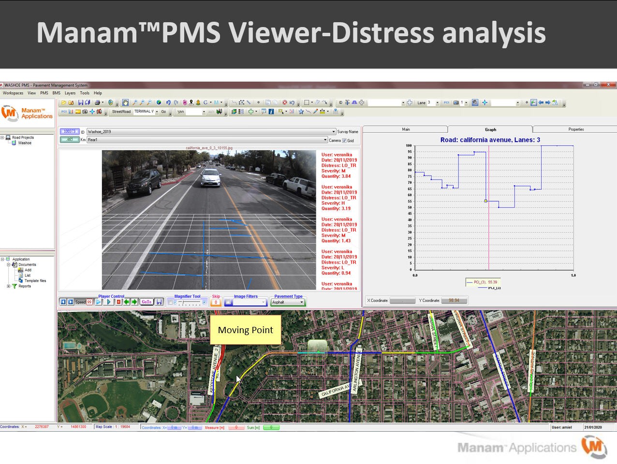The image size is (617, 464).
Task: Open the BMS menu
Action: click(x=57, y=93)
